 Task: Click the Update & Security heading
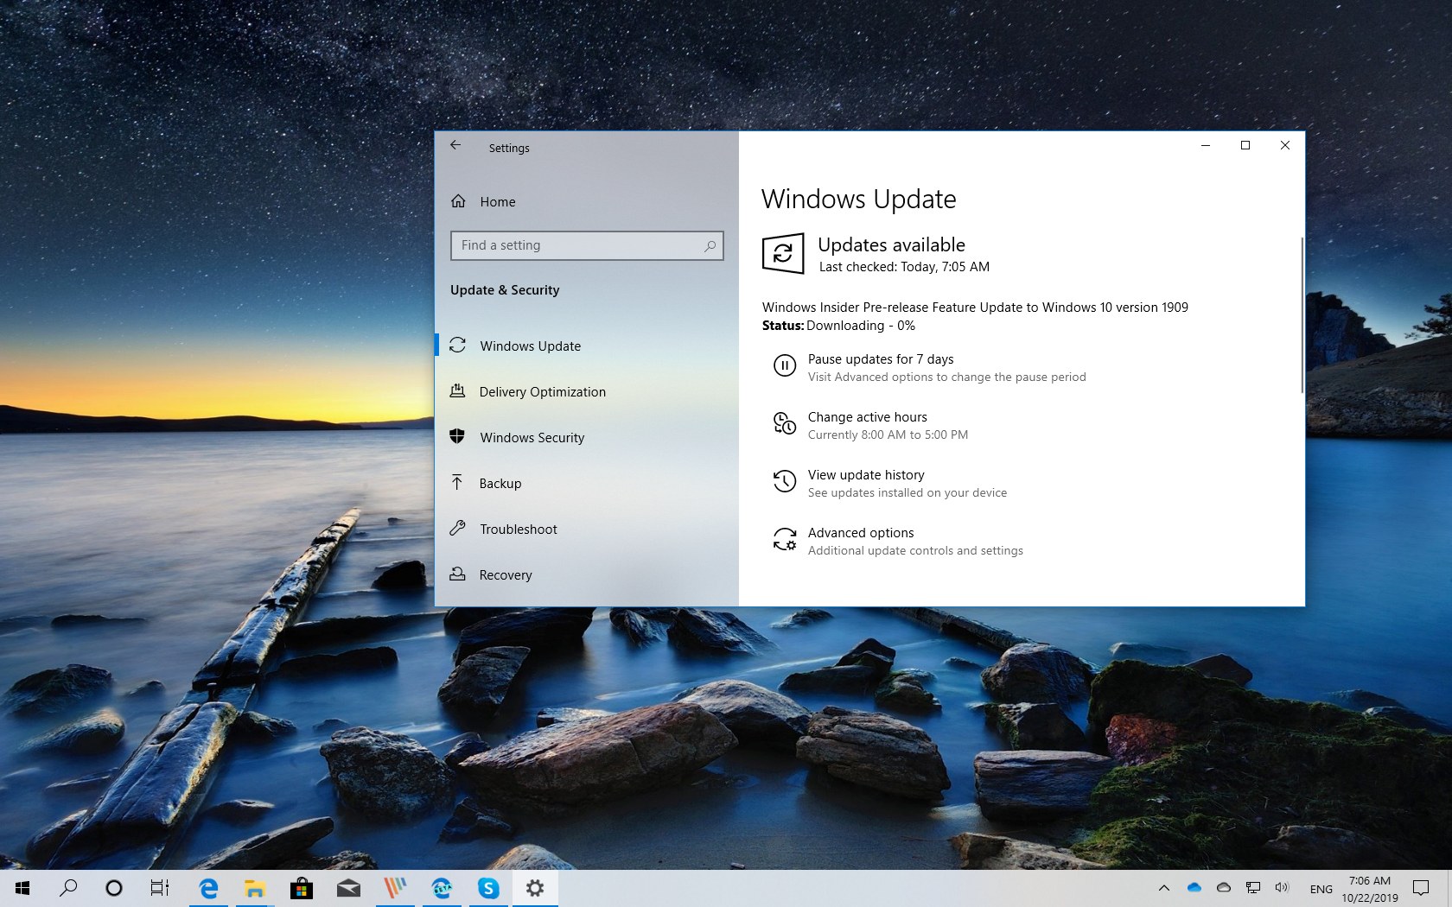(x=505, y=290)
